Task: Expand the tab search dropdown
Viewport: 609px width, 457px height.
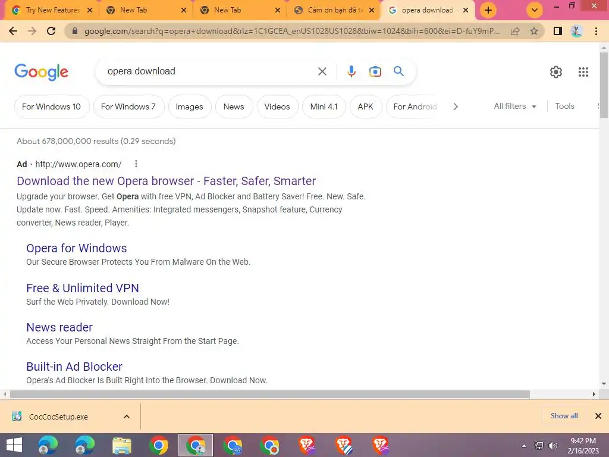Action: [535, 10]
